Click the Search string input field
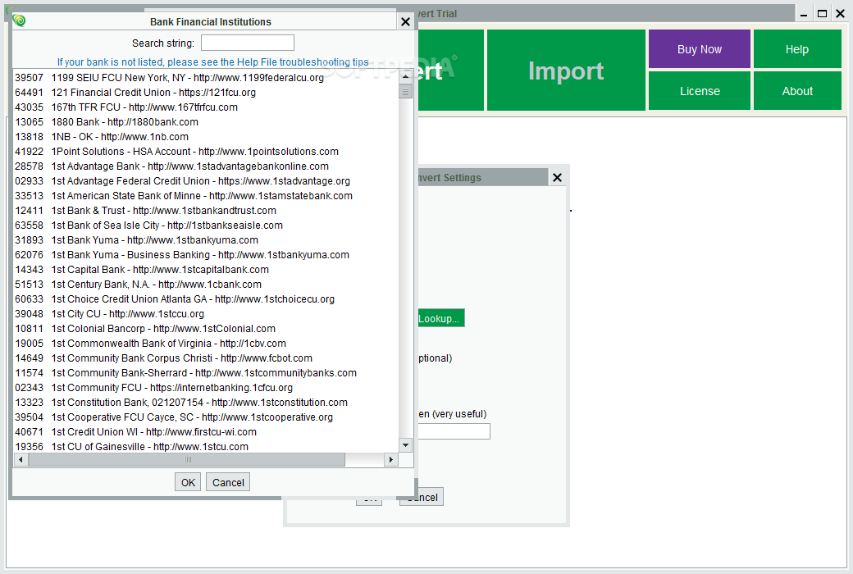This screenshot has height=574, width=853. pos(248,43)
